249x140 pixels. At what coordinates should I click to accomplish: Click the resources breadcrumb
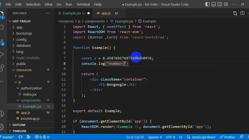(x=66, y=21)
